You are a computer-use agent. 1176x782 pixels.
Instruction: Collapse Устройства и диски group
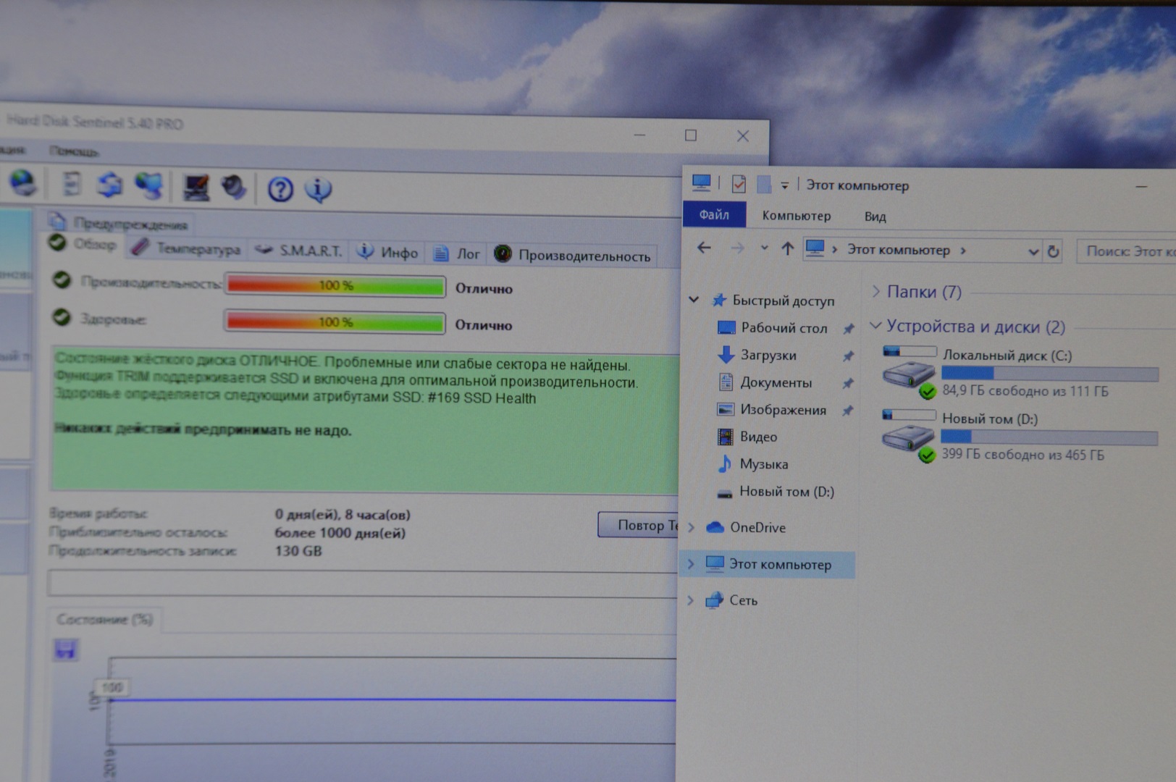pyautogui.click(x=875, y=326)
